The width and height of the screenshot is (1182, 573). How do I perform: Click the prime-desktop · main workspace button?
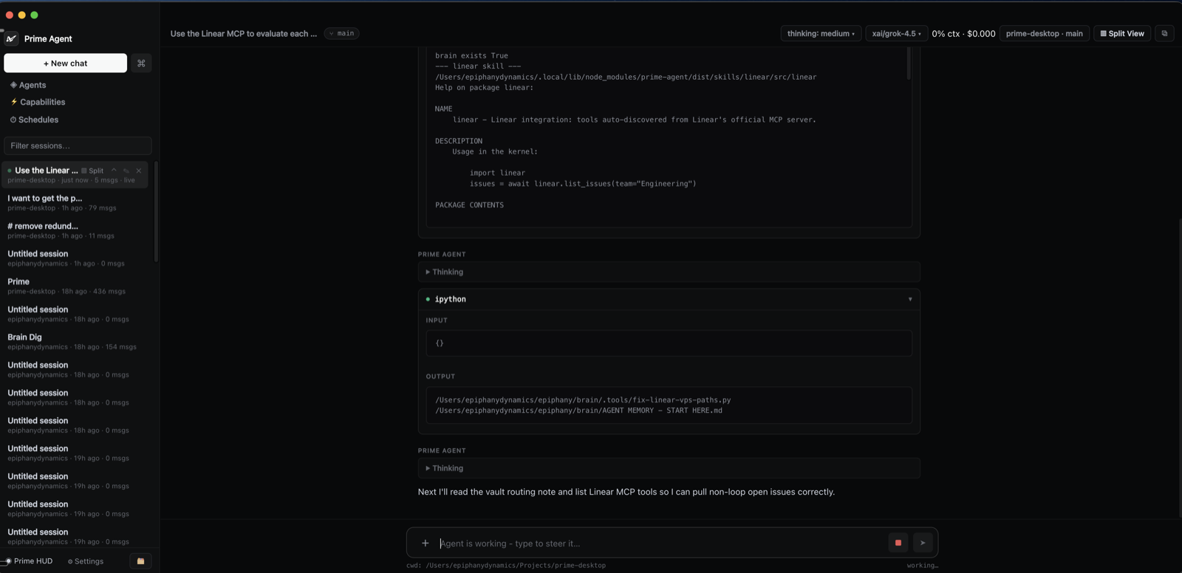(x=1044, y=33)
